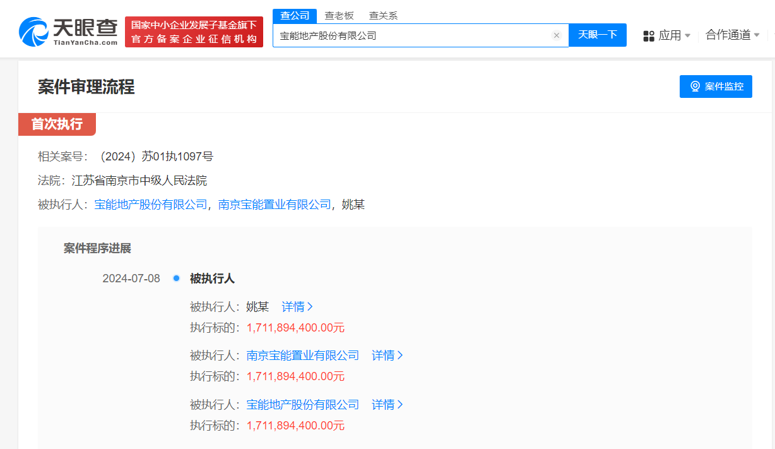View 详情 for 被执行人 姚某

click(297, 307)
